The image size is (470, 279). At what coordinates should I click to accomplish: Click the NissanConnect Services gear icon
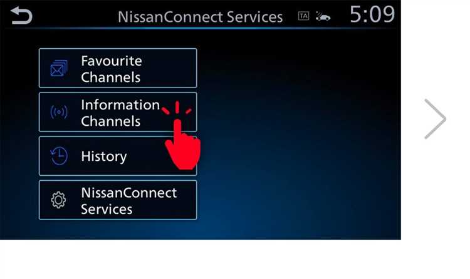(58, 200)
